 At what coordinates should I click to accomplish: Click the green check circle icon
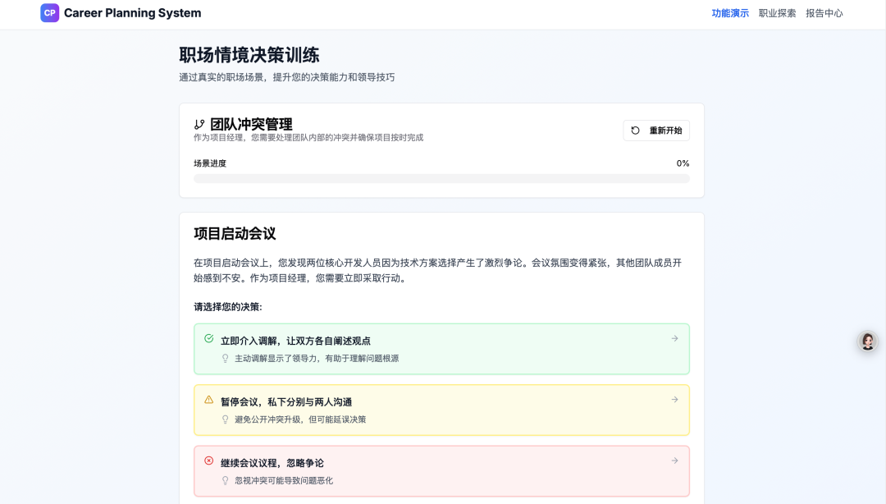click(x=208, y=338)
